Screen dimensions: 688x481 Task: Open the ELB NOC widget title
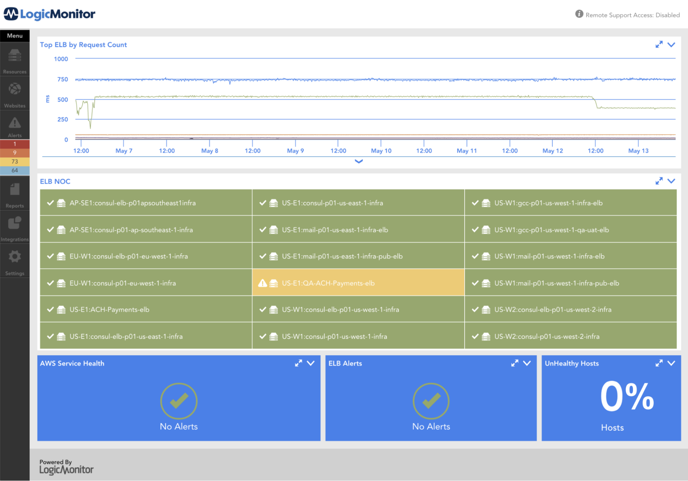55,181
